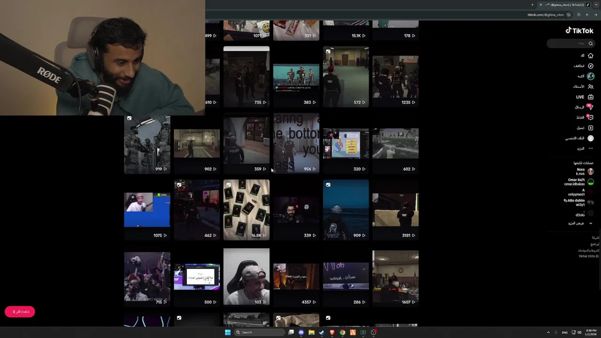Screen dimensions: 601x338
Task: Open video with 4357 views
Action: pos(296,277)
